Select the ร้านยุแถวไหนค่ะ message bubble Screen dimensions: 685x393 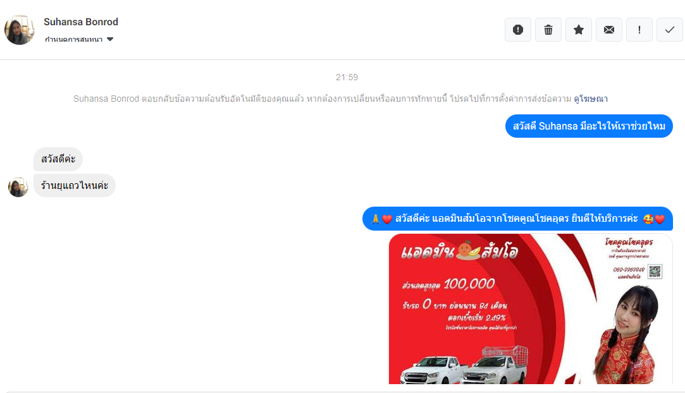(x=74, y=185)
